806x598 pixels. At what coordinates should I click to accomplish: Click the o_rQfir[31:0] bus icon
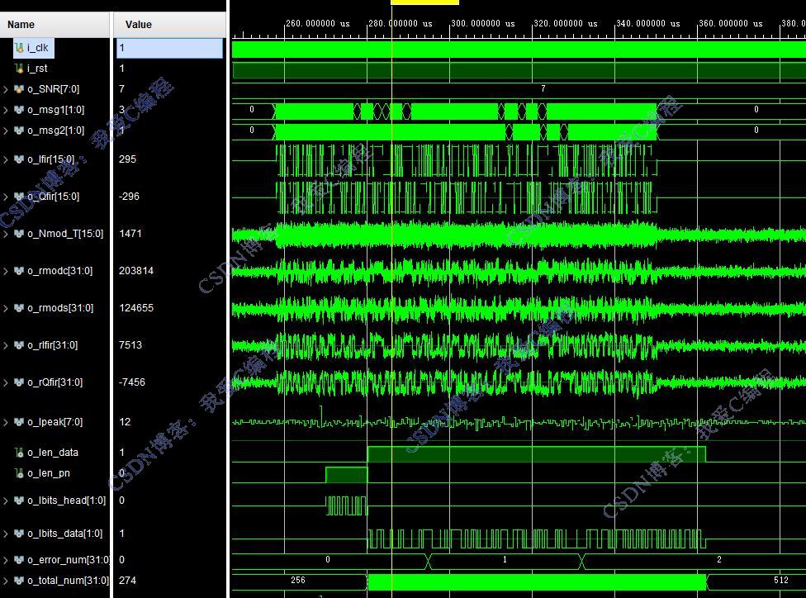point(19,382)
